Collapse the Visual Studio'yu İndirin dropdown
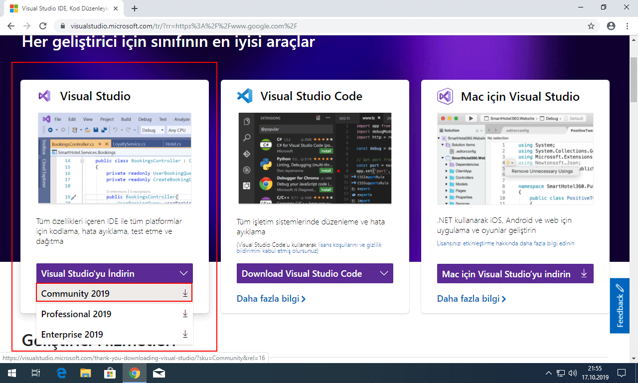Screen dimensions: 638x383 click(115, 273)
